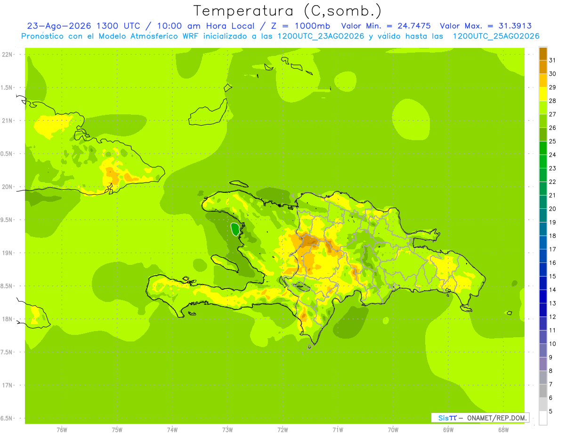Pick the gray legend band between 6 and 7
565x436 pixels.
point(543,391)
